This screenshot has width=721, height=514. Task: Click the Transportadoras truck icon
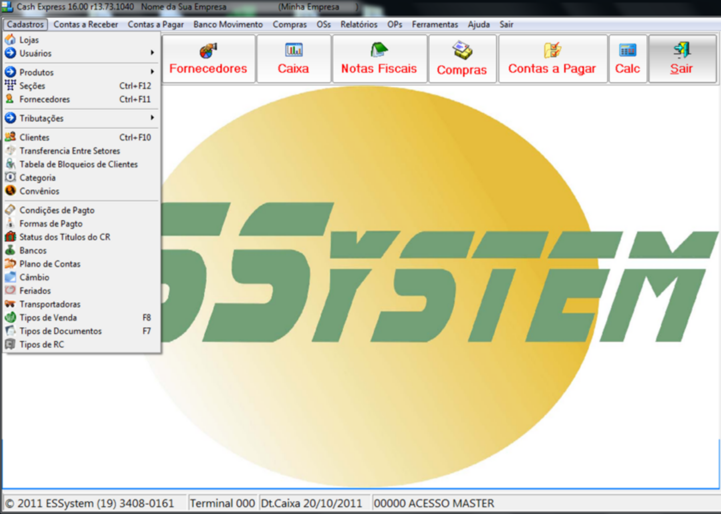pyautogui.click(x=10, y=304)
